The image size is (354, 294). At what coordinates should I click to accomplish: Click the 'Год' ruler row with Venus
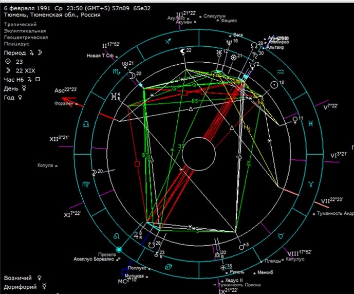(x=13, y=97)
